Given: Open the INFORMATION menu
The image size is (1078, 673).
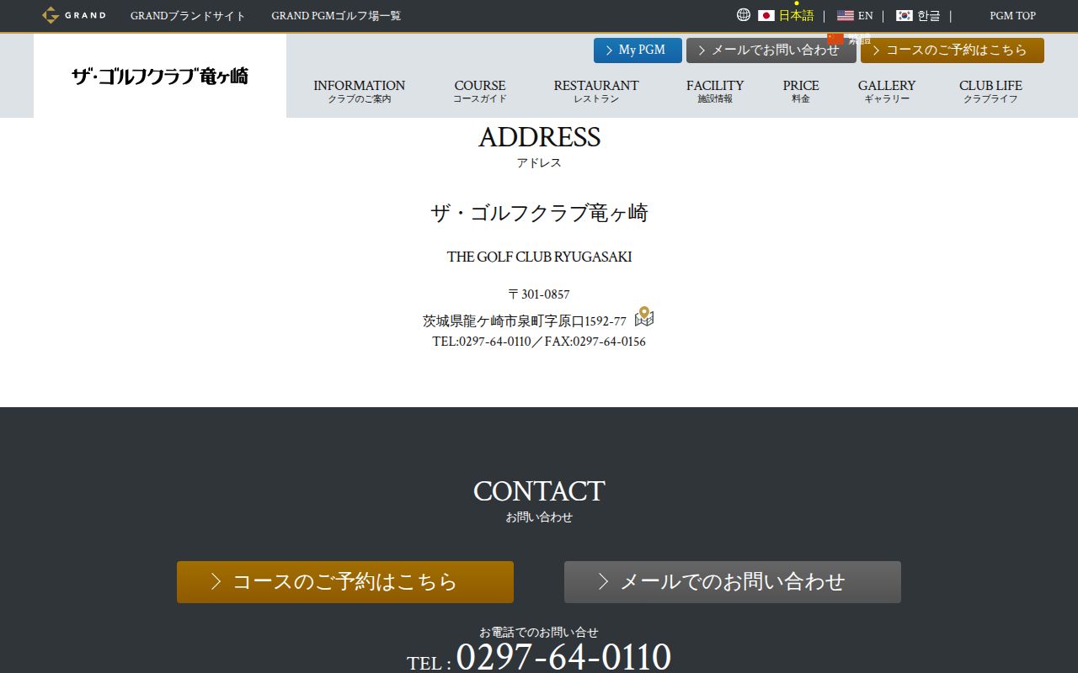Looking at the screenshot, I should click(x=360, y=91).
